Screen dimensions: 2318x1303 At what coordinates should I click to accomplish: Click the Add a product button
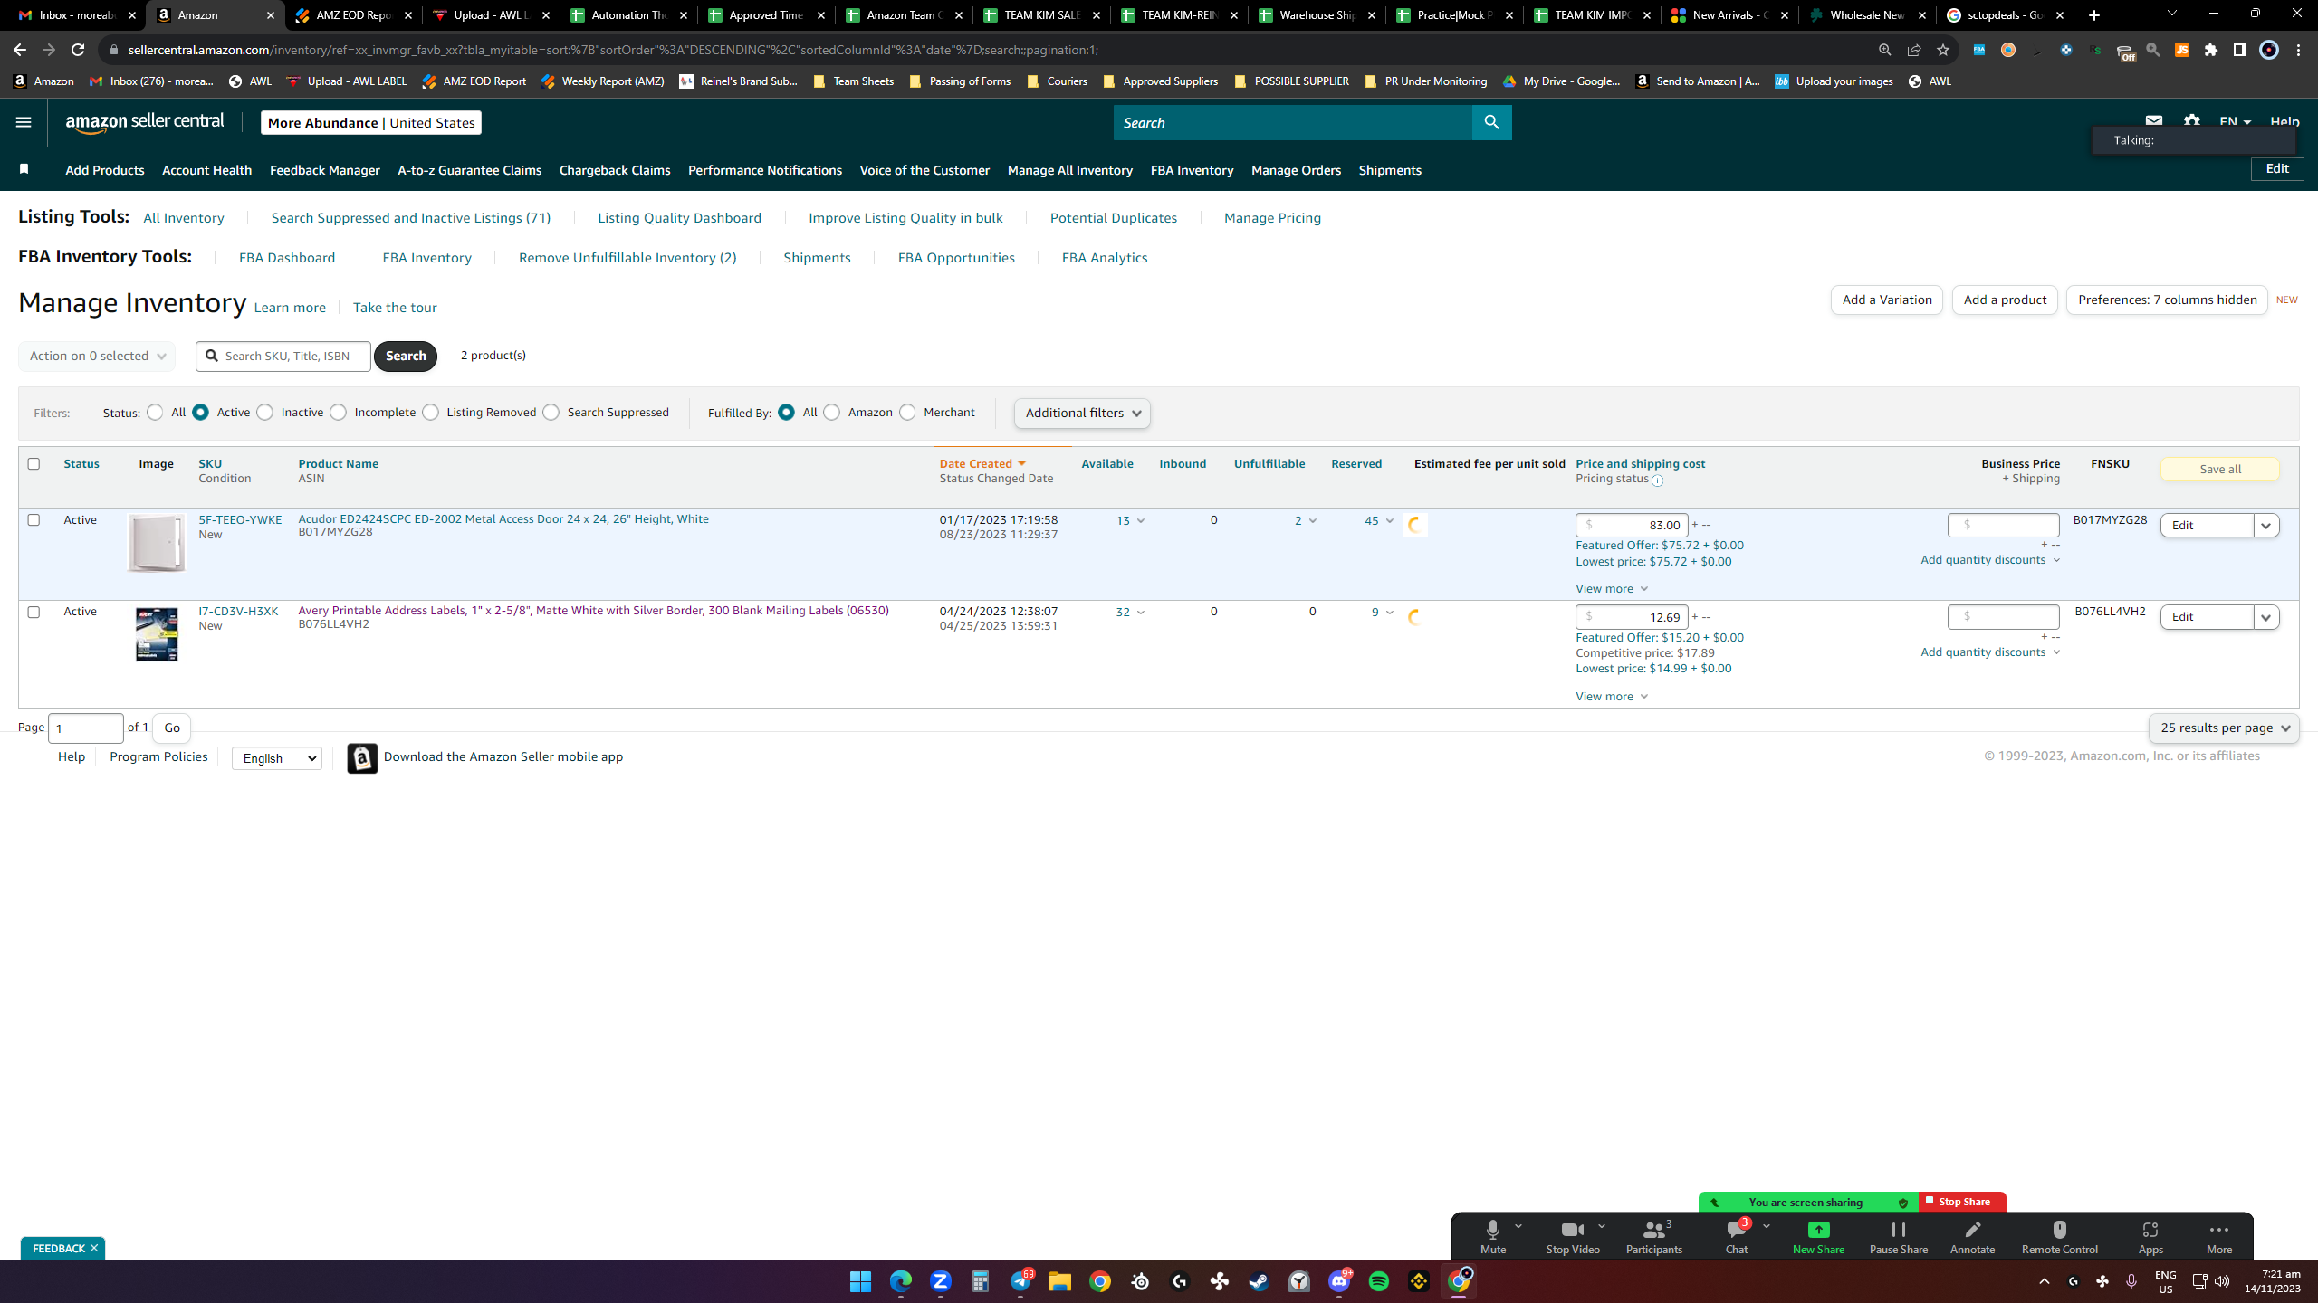(2005, 300)
